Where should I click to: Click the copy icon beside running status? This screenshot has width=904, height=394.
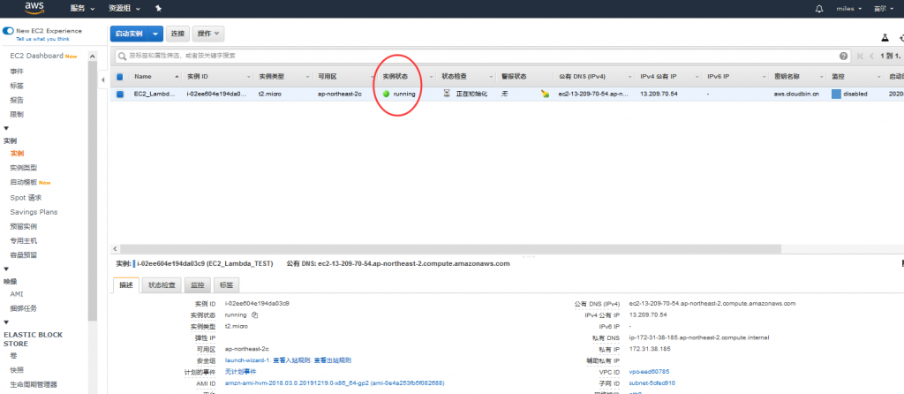point(255,314)
